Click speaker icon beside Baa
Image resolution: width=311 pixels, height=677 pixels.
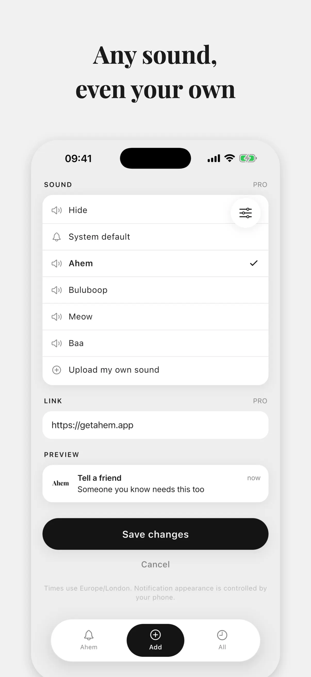pos(56,343)
